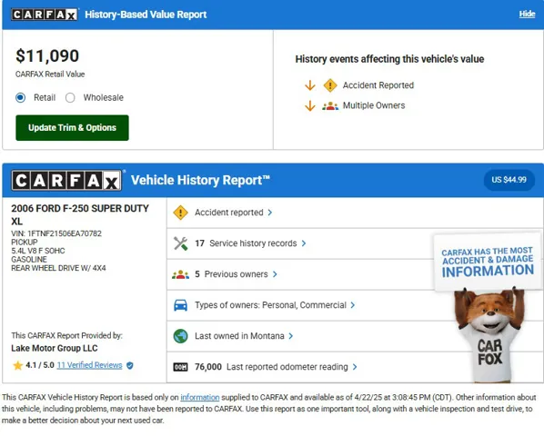Screen dimensions: 544x436
Task: Click the Multiple Owners people icon
Action: [330, 106]
